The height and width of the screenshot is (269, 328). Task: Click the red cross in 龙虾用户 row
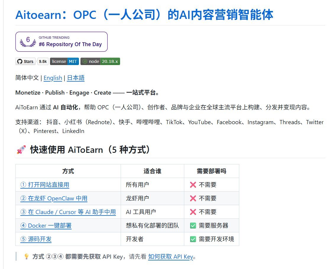(x=193, y=198)
